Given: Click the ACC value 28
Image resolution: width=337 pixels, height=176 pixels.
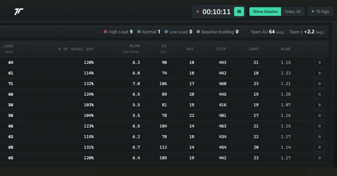Looking at the screenshot, I should coord(191,94).
